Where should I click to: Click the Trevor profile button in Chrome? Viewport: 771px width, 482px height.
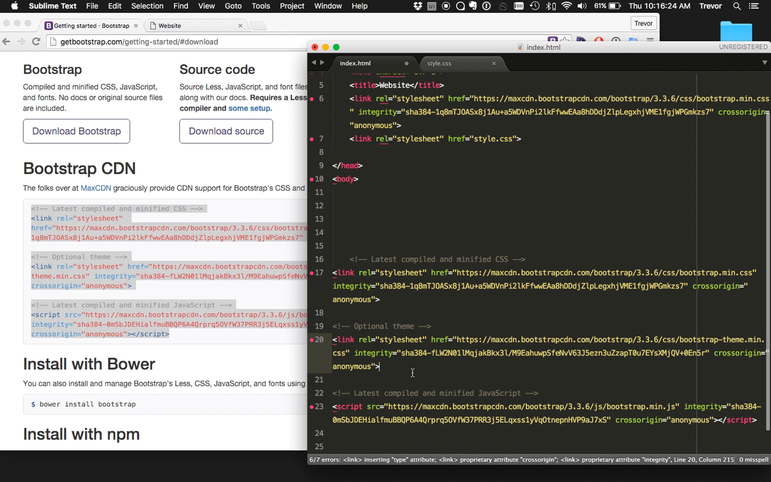(643, 23)
